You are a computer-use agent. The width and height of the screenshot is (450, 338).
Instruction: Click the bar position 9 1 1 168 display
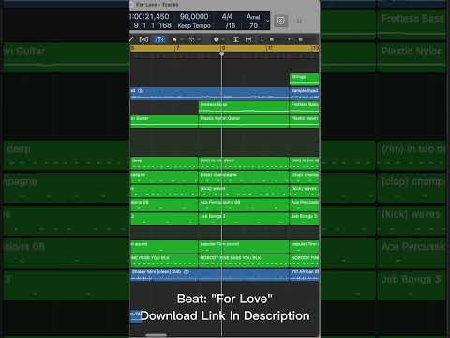152,25
